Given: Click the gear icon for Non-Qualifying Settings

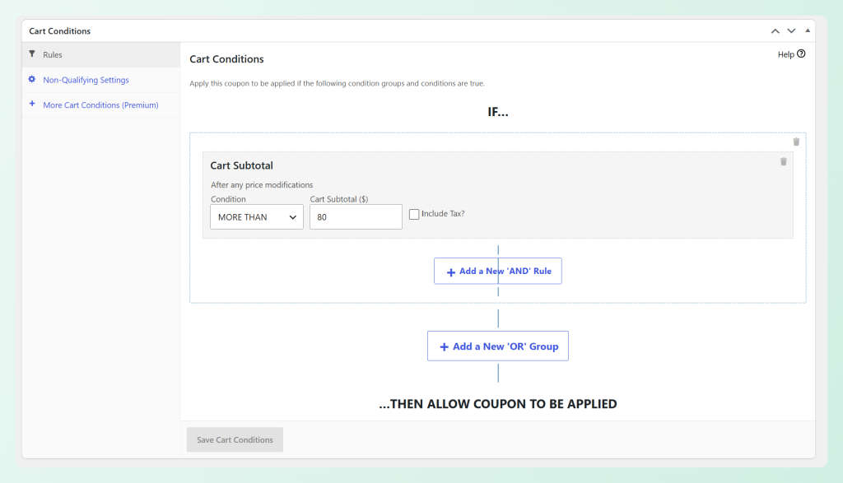Looking at the screenshot, I should (32, 79).
